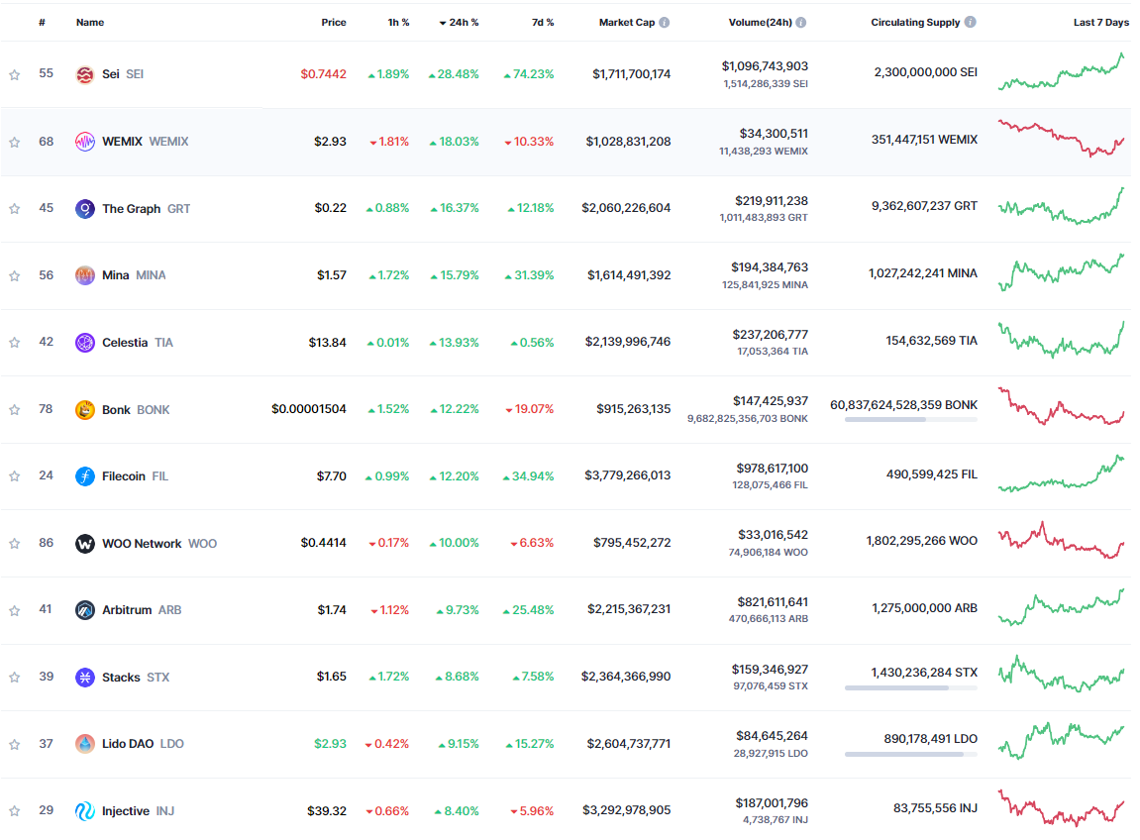Open the Injective INJ coin page
Screen dimensions: 1140x840
pyautogui.click(x=138, y=811)
